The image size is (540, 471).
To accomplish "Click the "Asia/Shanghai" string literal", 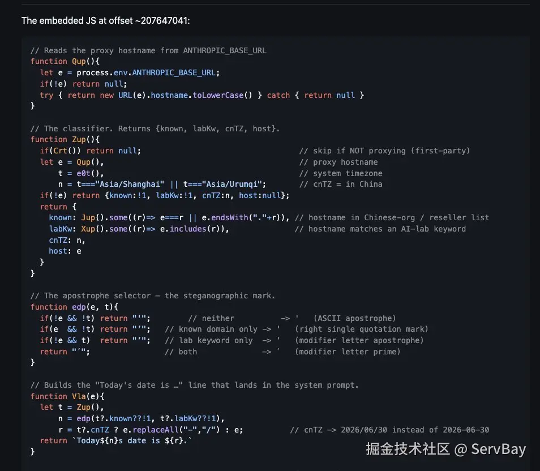I will [132, 185].
